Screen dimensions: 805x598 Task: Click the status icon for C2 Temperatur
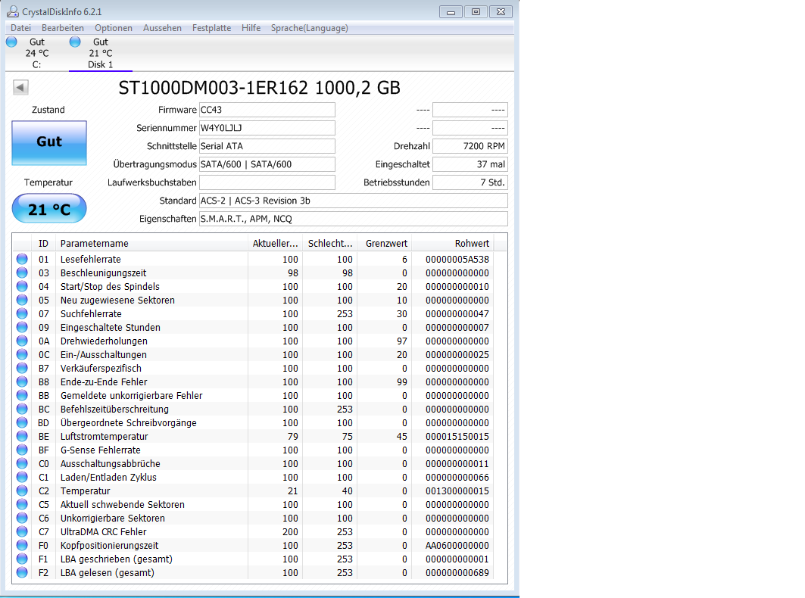pyautogui.click(x=22, y=491)
